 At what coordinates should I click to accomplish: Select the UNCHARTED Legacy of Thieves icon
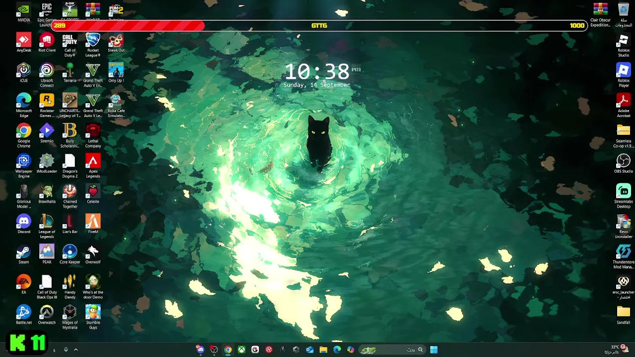click(70, 106)
